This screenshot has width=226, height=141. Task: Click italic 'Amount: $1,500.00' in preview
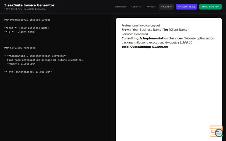pos(179,43)
